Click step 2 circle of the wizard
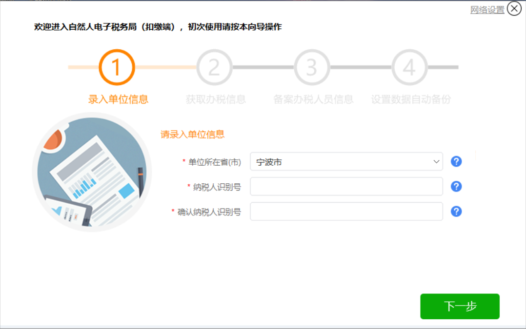 (x=214, y=67)
